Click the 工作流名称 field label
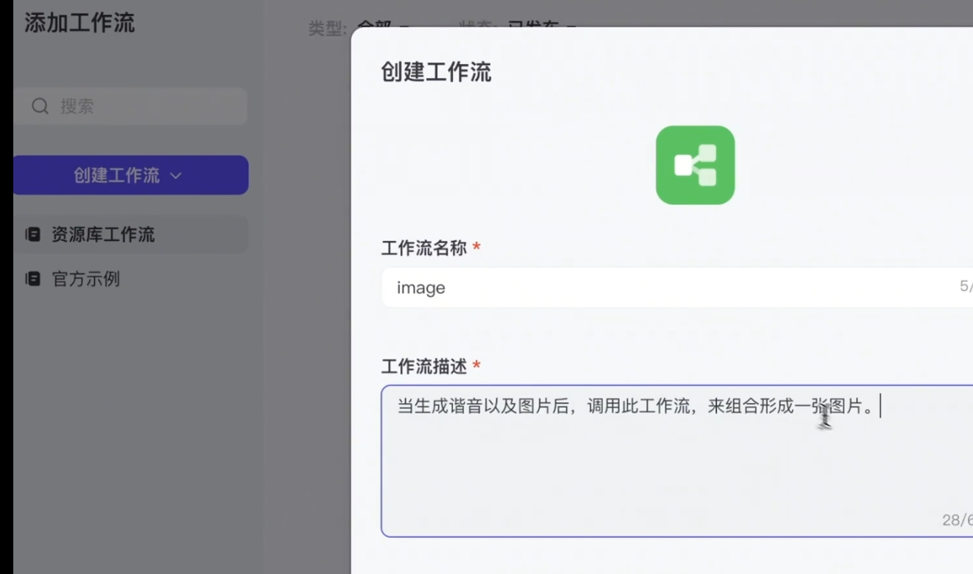 [423, 248]
